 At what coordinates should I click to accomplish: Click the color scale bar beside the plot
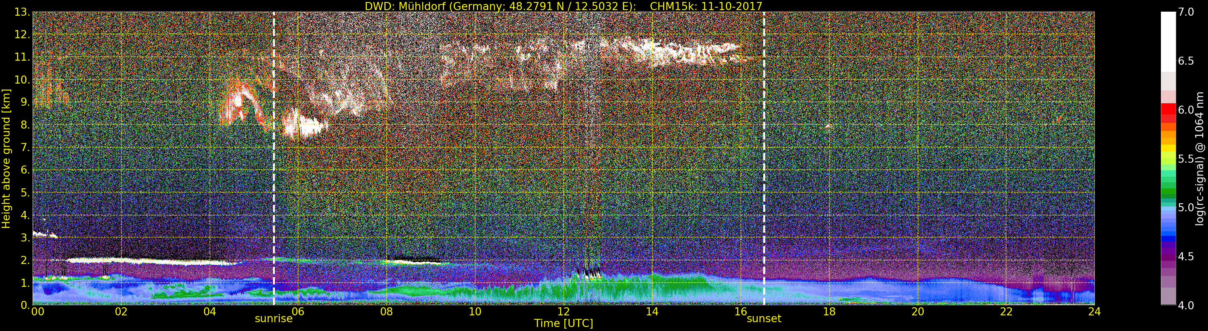[1168, 158]
